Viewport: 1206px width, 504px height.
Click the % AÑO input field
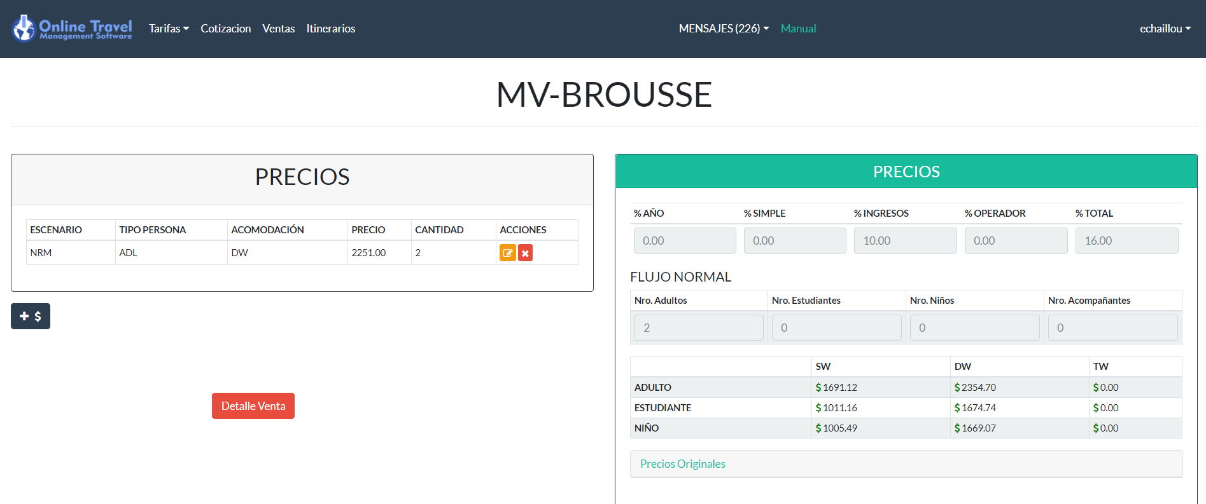[x=685, y=241]
